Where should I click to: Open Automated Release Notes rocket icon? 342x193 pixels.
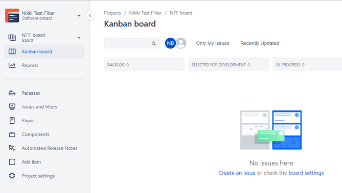pos(12,148)
